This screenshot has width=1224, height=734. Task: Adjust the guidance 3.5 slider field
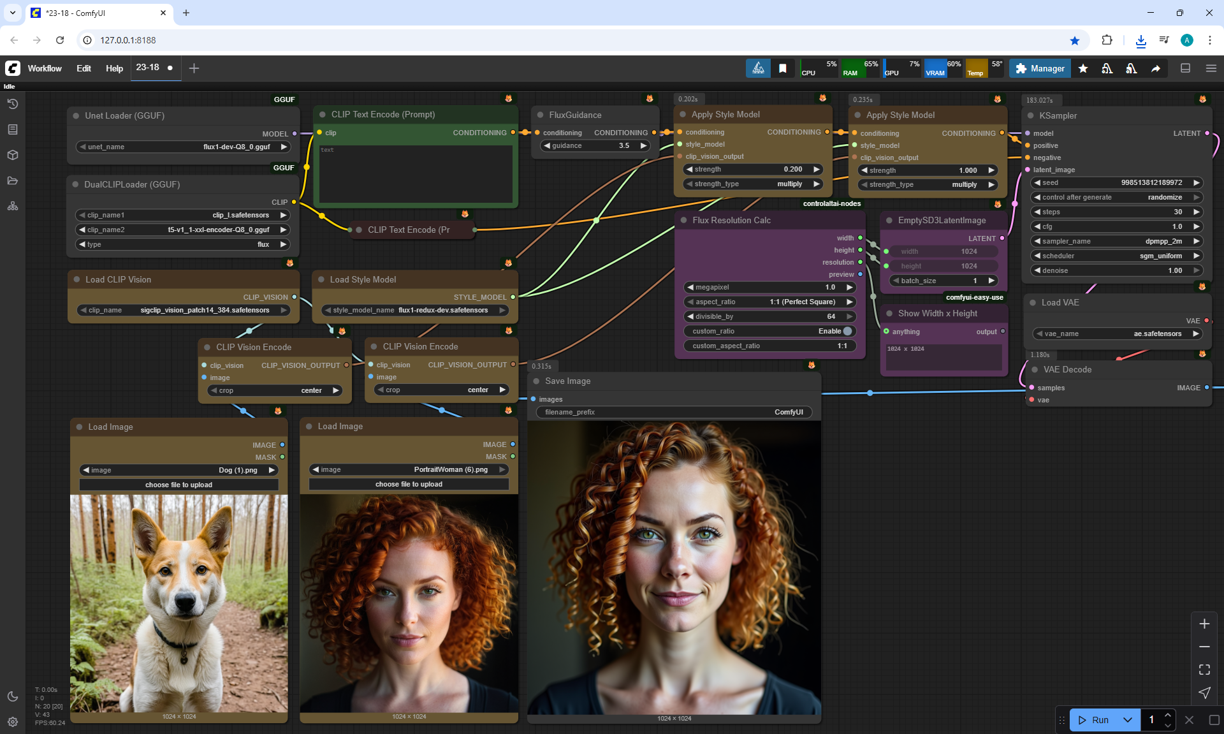[595, 145]
